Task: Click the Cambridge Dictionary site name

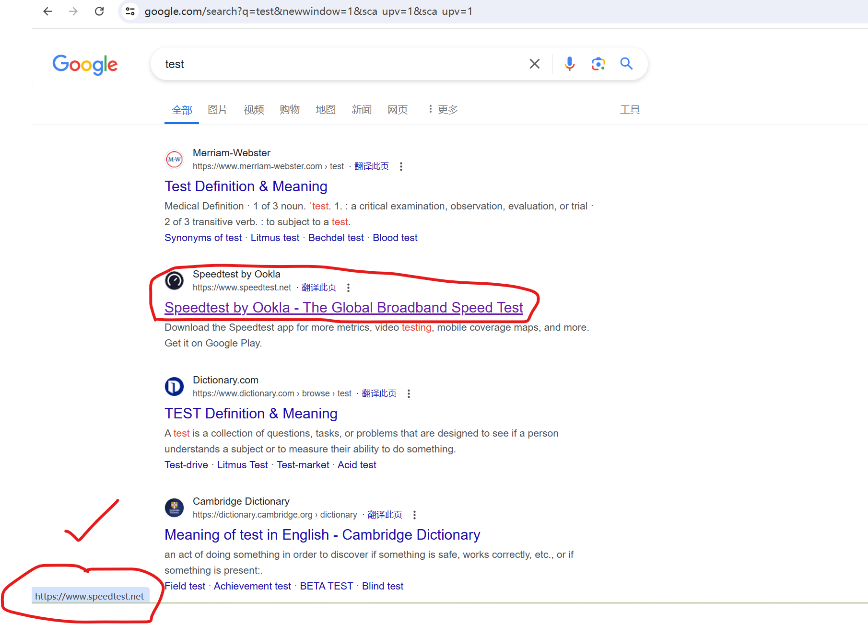Action: click(x=241, y=501)
